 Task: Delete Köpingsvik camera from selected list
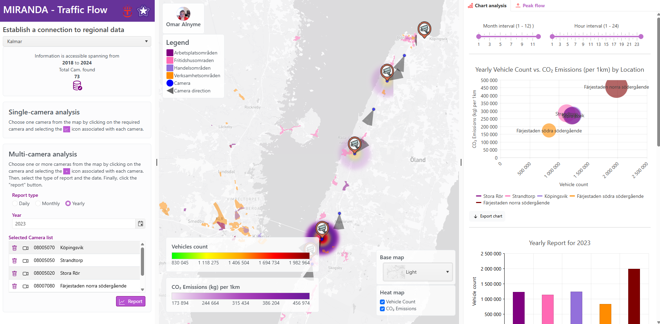coord(15,248)
